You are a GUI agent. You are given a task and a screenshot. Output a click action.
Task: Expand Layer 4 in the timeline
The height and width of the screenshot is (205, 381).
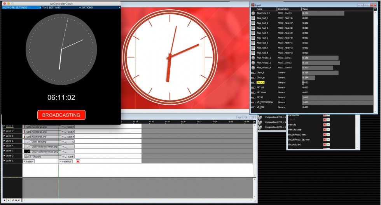(4, 146)
